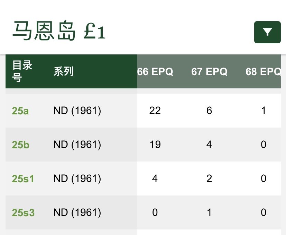Click the ND (1961) cell in row 25b
The width and height of the screenshot is (286, 235).
pos(77,145)
